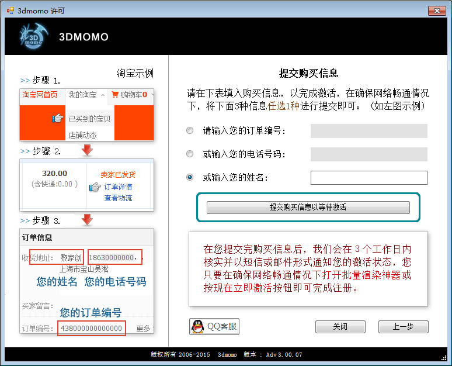The height and width of the screenshot is (366, 452).
Task: Click the 请输入您的订单编号 label
Action: (x=244, y=131)
